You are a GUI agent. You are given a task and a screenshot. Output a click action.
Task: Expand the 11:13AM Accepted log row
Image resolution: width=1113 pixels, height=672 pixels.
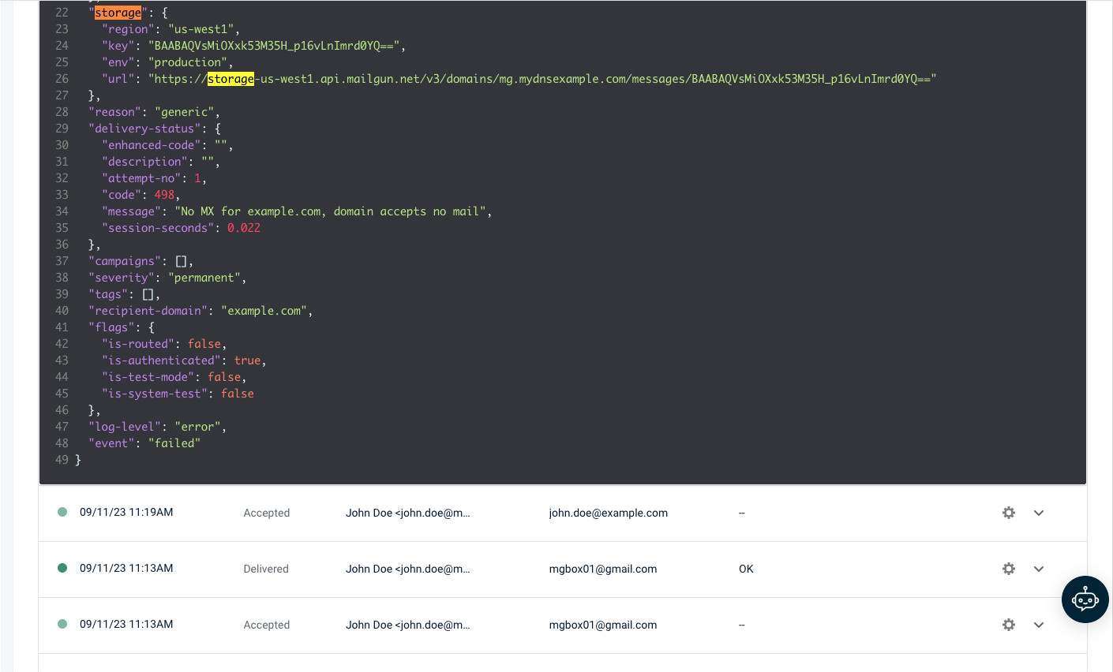pos(1039,625)
